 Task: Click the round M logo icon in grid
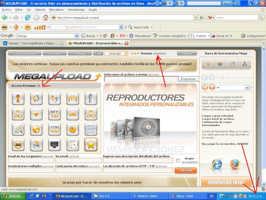pyautogui.click(x=18, y=145)
